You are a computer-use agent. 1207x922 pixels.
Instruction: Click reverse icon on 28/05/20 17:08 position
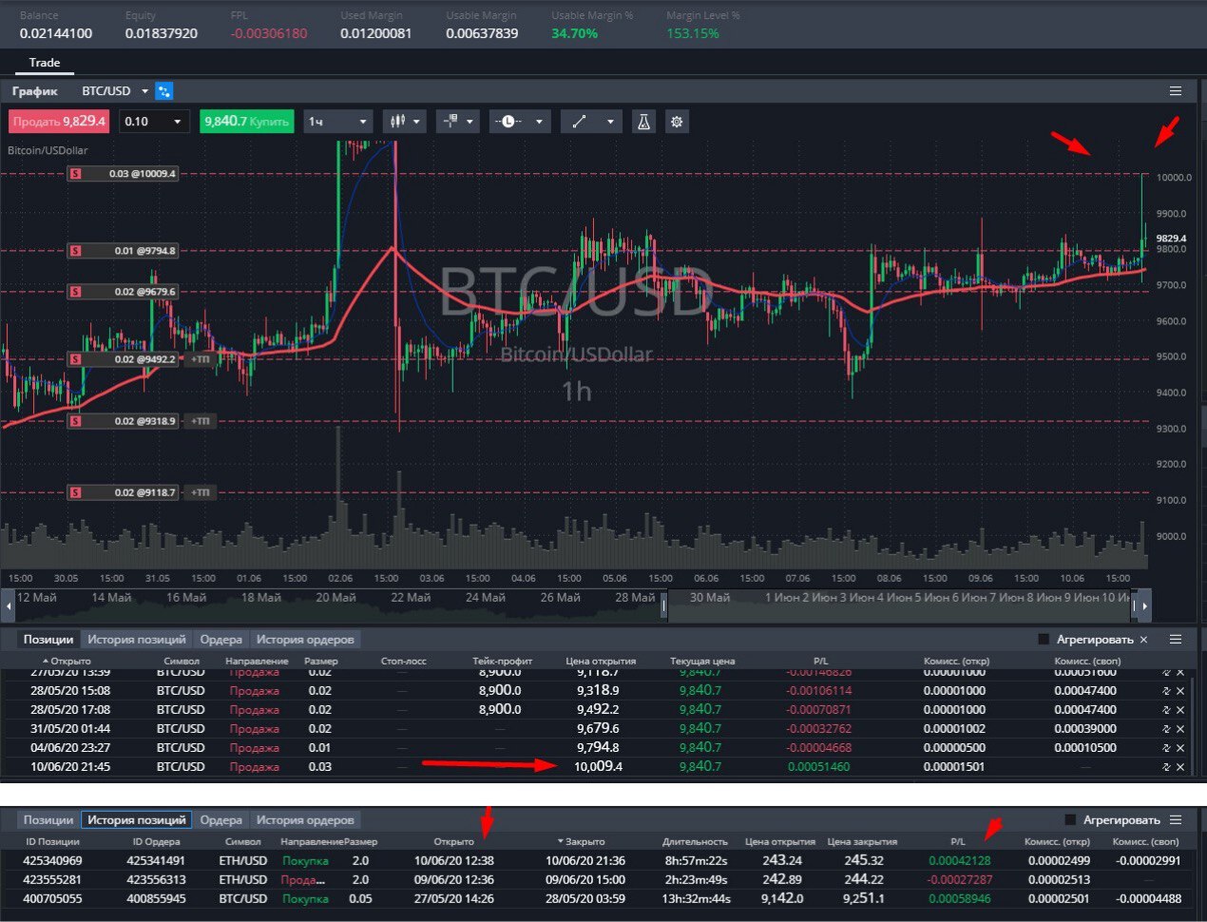click(1166, 710)
